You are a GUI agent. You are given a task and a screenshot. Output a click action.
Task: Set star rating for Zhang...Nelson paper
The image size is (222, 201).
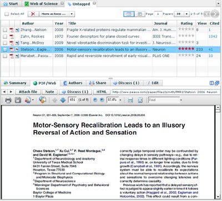point(186,29)
